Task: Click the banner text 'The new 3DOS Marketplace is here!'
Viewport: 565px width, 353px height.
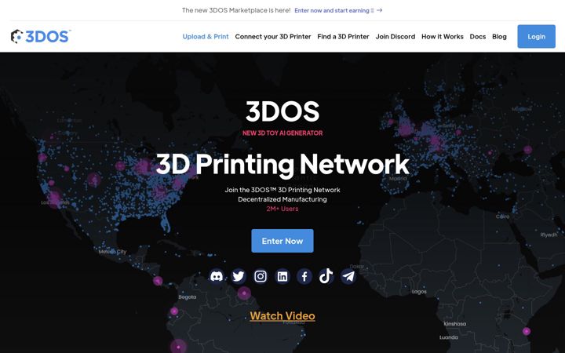Action: point(236,10)
